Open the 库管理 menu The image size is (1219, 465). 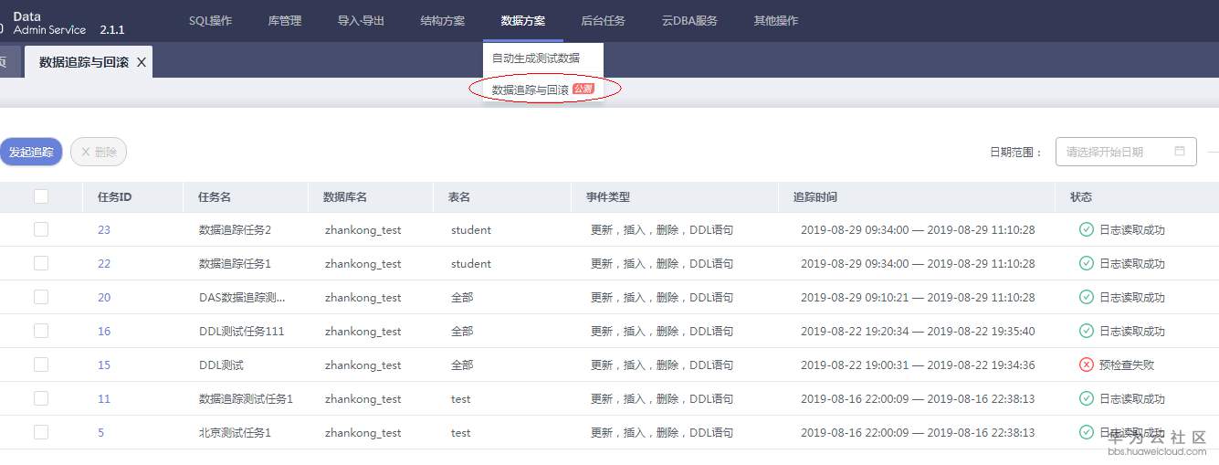285,20
